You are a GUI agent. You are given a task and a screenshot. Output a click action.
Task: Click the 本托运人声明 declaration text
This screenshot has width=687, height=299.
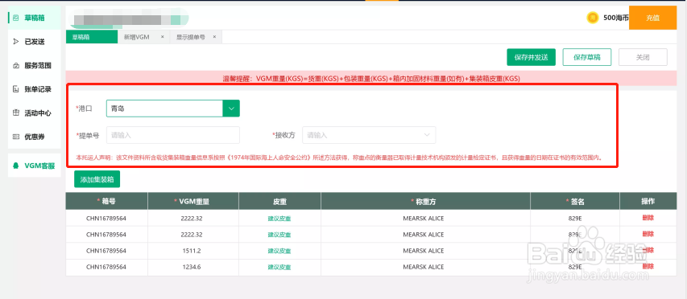(x=339, y=158)
